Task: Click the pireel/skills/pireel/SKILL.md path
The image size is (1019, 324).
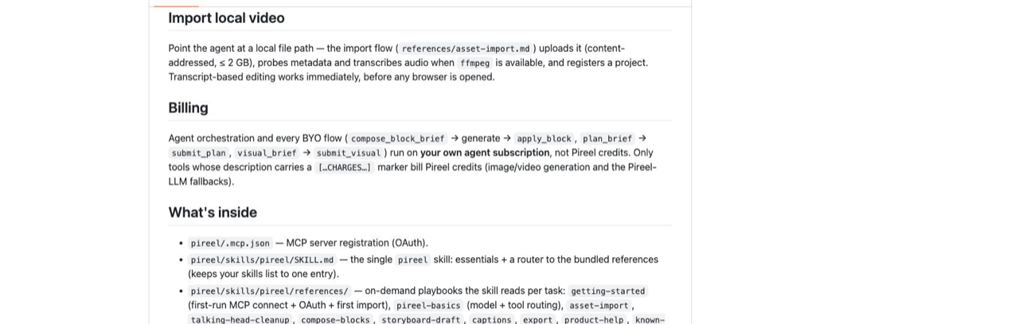Action: [262, 260]
